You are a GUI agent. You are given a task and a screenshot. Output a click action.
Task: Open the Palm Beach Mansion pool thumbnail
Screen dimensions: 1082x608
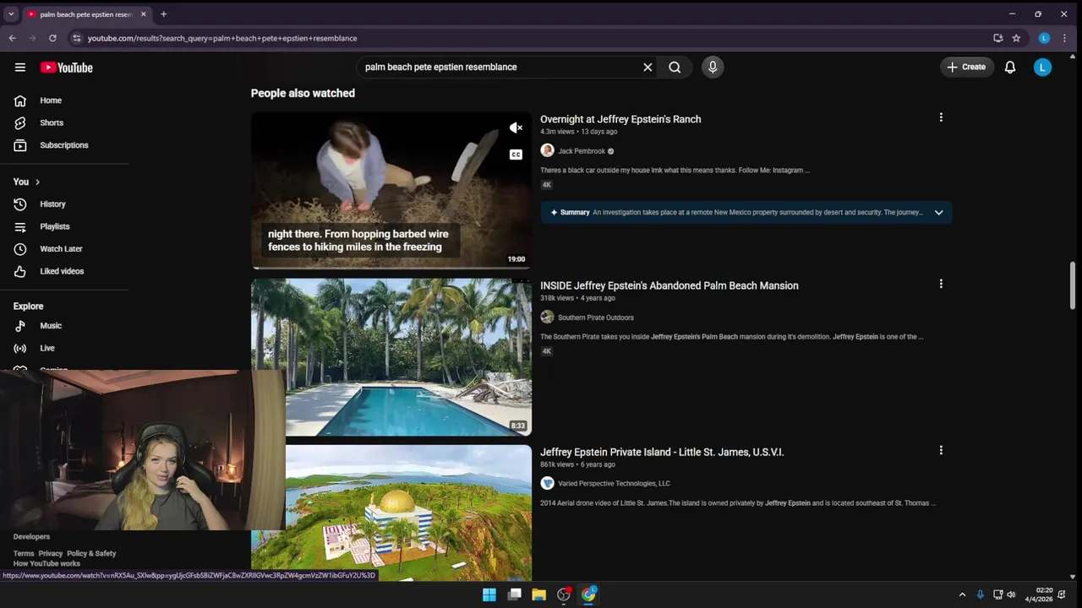coord(391,357)
